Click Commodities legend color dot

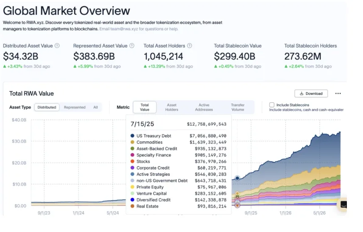point(132,142)
